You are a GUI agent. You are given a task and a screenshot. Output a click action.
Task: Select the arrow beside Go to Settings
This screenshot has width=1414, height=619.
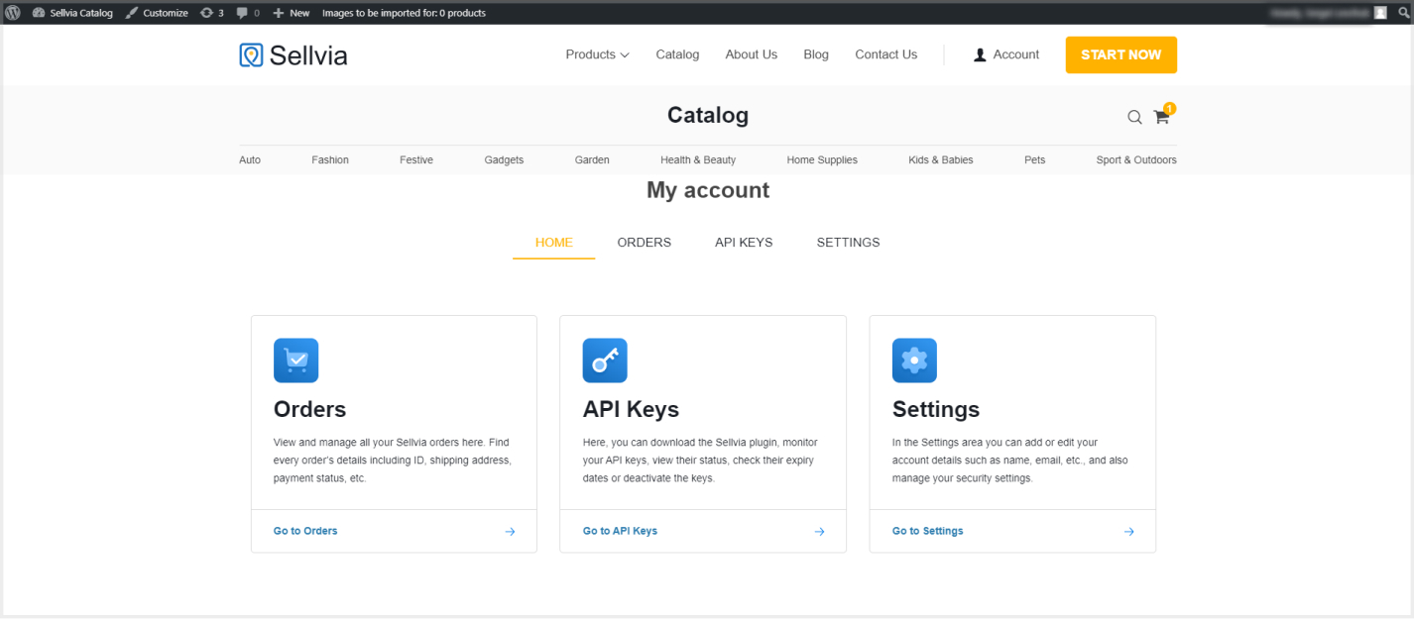pos(1128,532)
